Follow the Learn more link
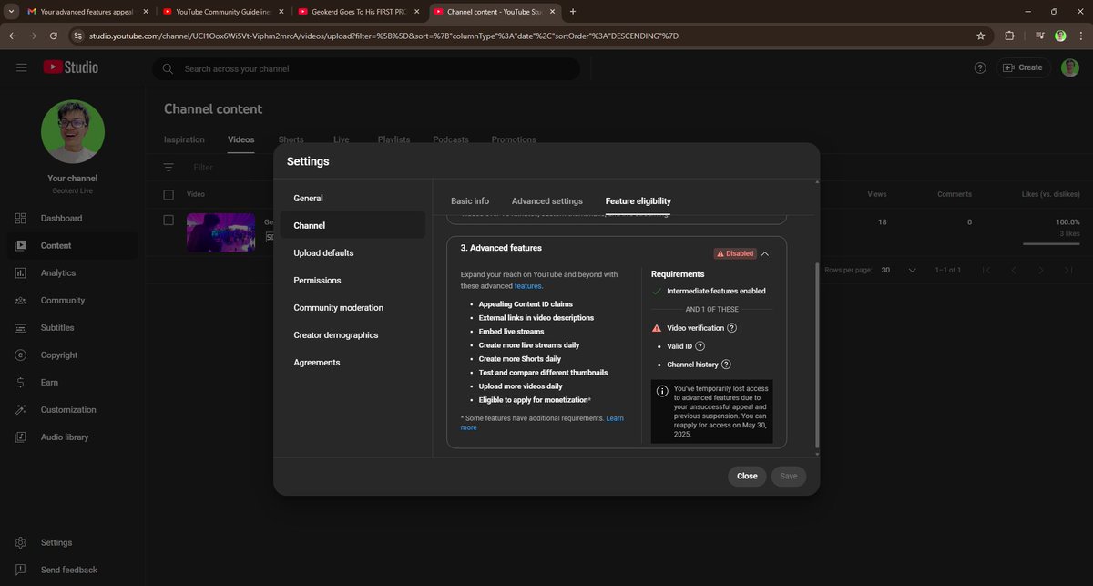 pyautogui.click(x=541, y=423)
